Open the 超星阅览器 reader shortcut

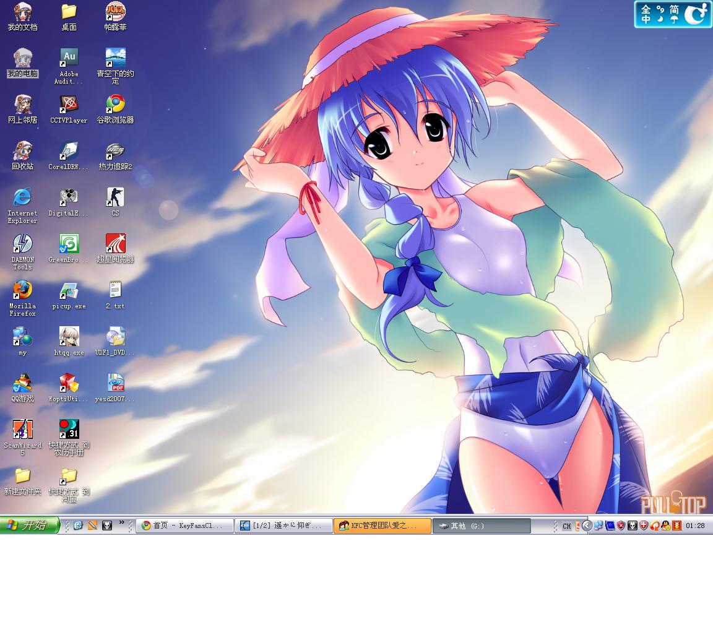pos(116,249)
